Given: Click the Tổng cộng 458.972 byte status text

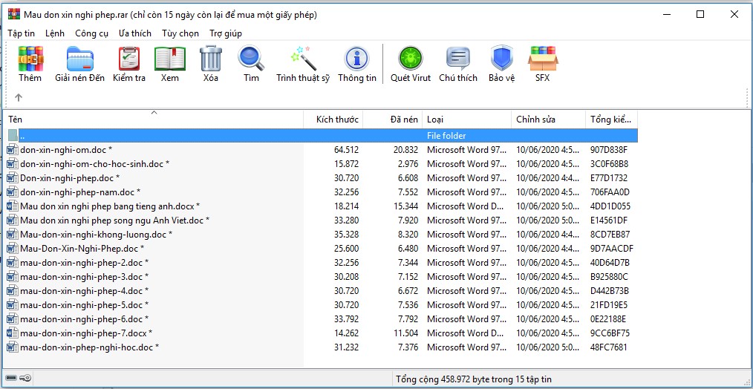Looking at the screenshot, I should 474,379.
